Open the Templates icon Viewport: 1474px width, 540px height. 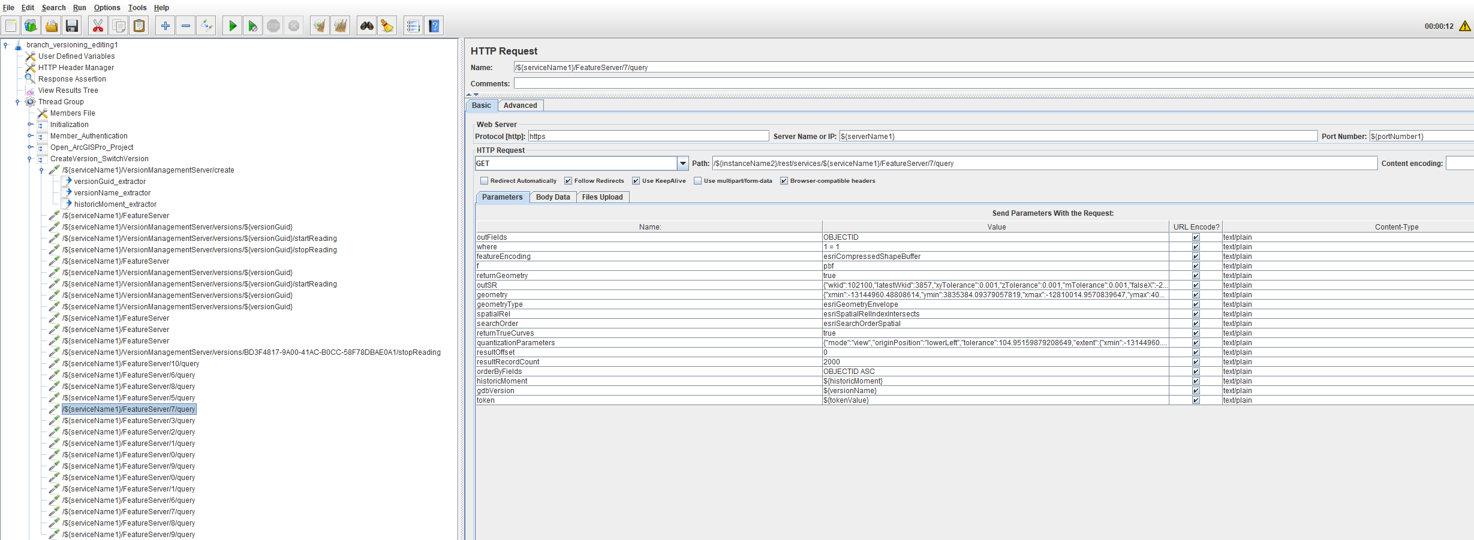[x=31, y=26]
